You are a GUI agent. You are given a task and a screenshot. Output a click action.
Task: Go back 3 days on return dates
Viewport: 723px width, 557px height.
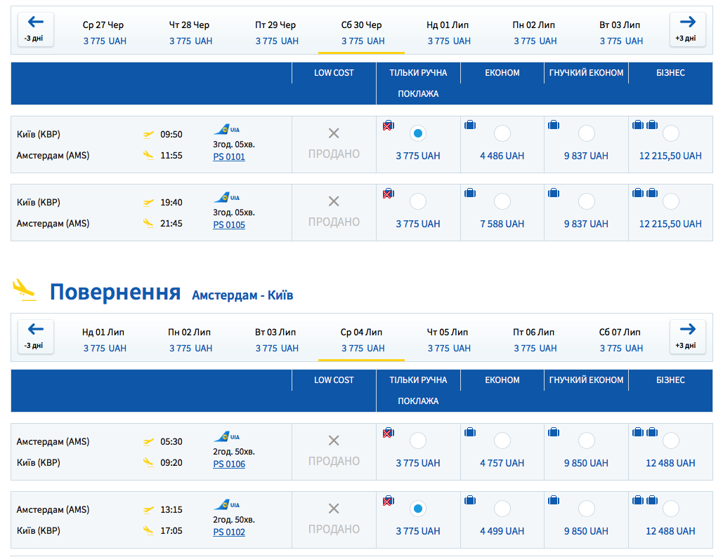pos(35,336)
